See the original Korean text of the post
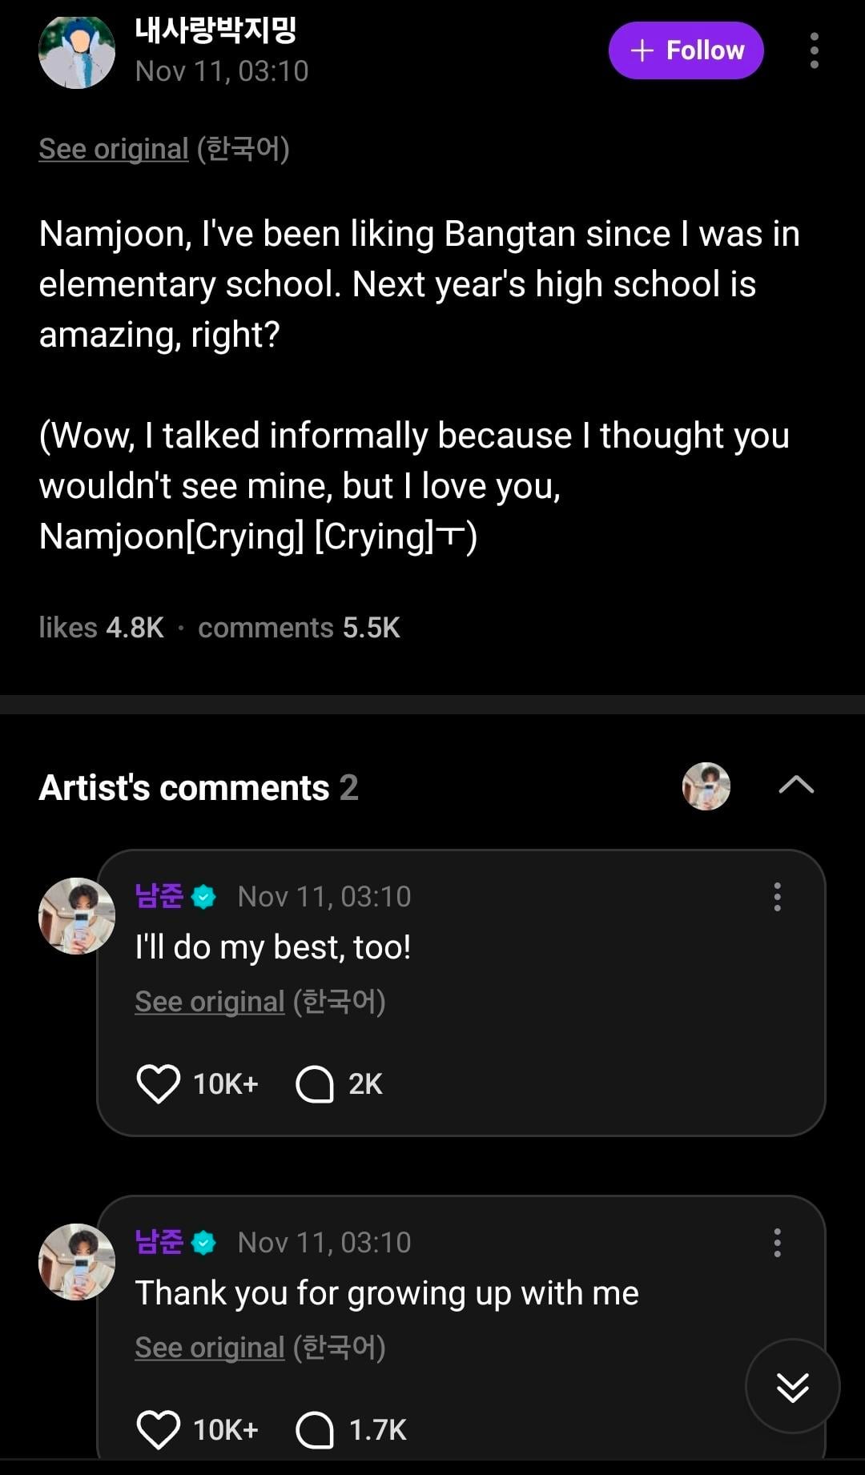The width and height of the screenshot is (865, 1475). tap(114, 149)
